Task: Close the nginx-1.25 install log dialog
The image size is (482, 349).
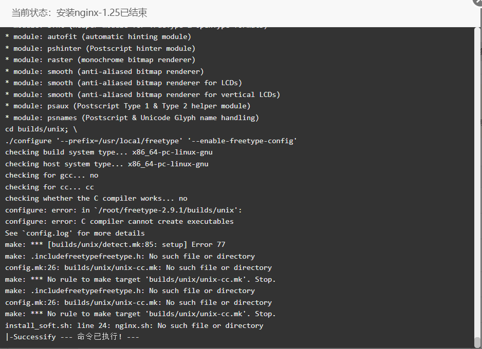Action: (x=478, y=2)
